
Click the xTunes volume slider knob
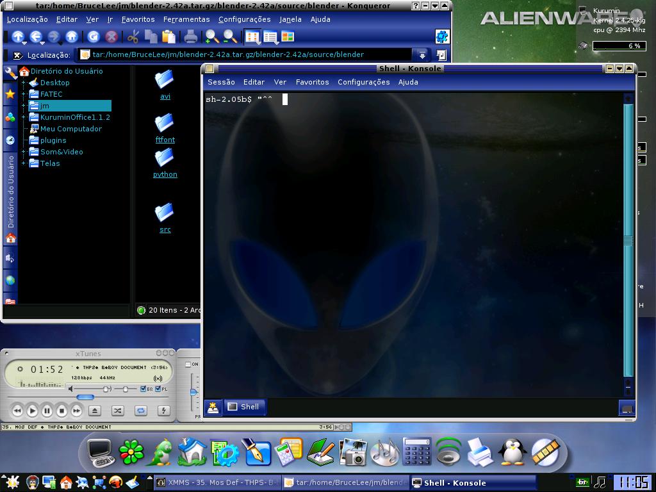point(106,389)
